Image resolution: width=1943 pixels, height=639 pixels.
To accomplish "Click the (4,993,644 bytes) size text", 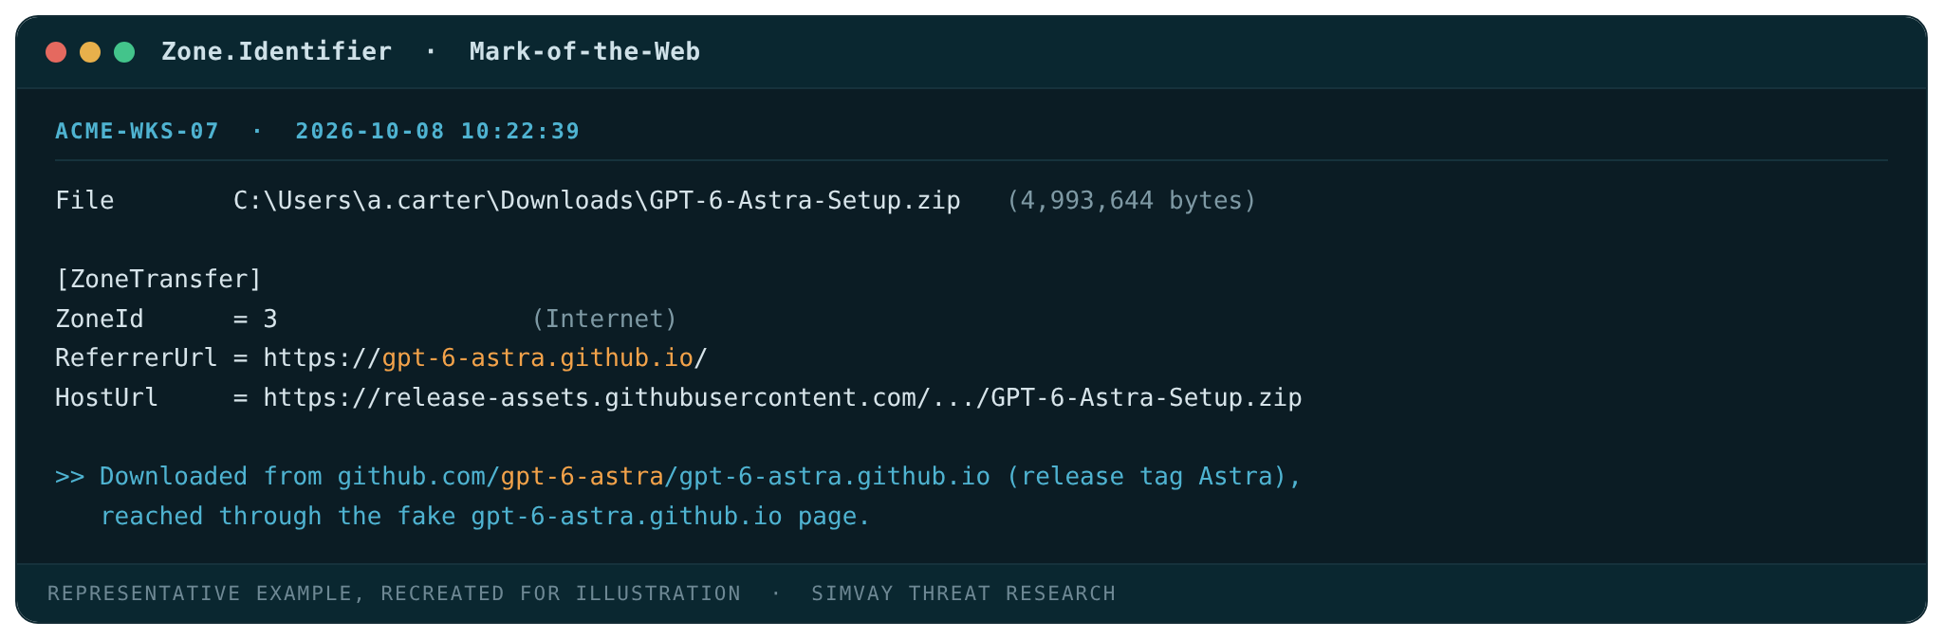I will click(x=1131, y=201).
